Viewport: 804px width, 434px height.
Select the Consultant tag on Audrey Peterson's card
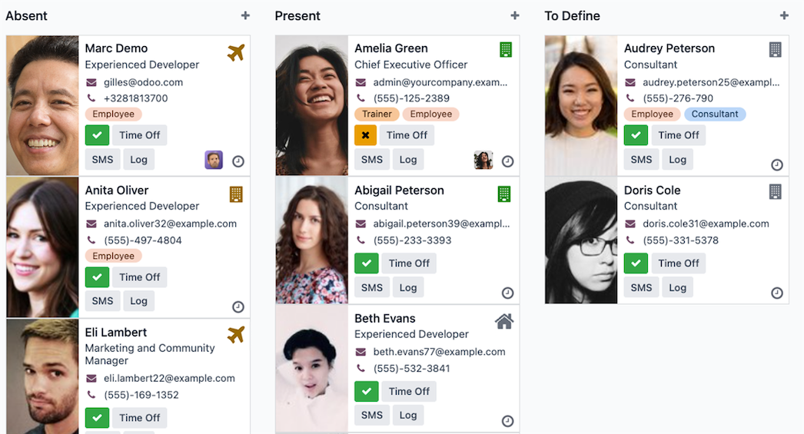tap(715, 114)
